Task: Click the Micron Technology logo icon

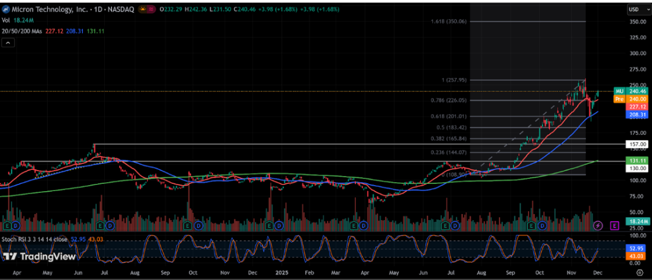Action: 6,10
